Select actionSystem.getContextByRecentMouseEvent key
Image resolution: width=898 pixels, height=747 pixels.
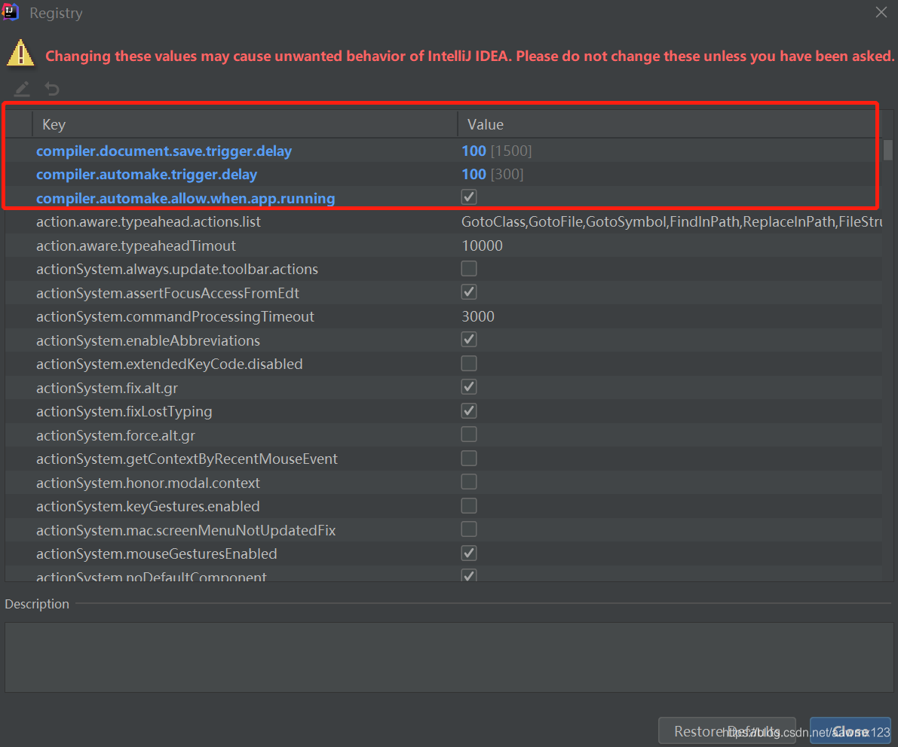click(187, 459)
